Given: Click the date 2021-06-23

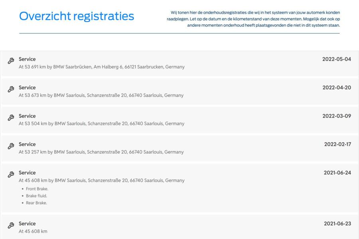Looking at the screenshot, I should coord(337,223).
